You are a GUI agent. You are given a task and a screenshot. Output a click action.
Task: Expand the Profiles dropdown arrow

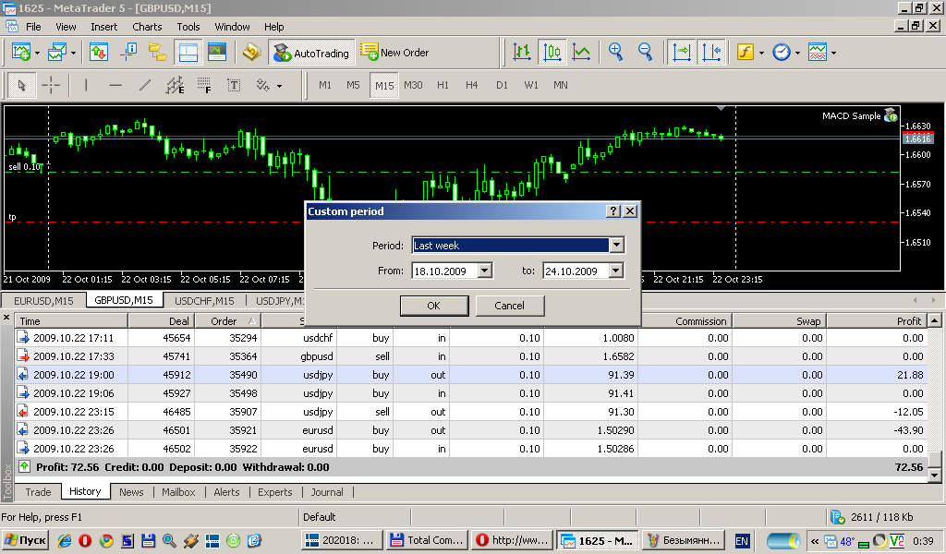pyautogui.click(x=73, y=53)
